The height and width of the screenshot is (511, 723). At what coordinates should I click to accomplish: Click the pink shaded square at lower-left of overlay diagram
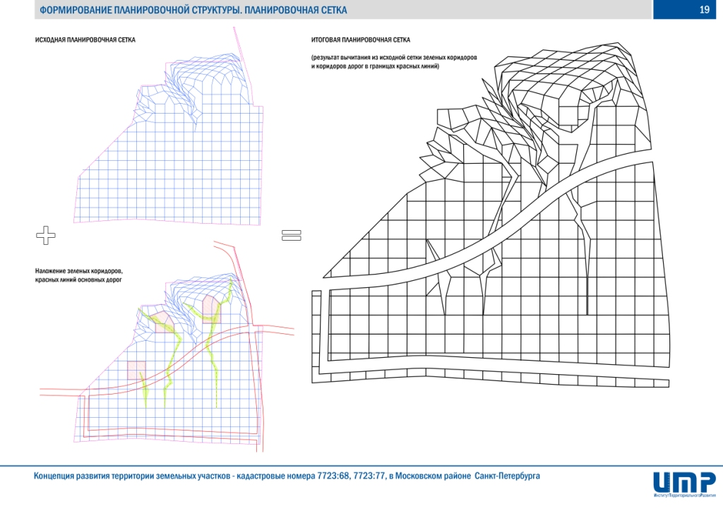click(136, 369)
